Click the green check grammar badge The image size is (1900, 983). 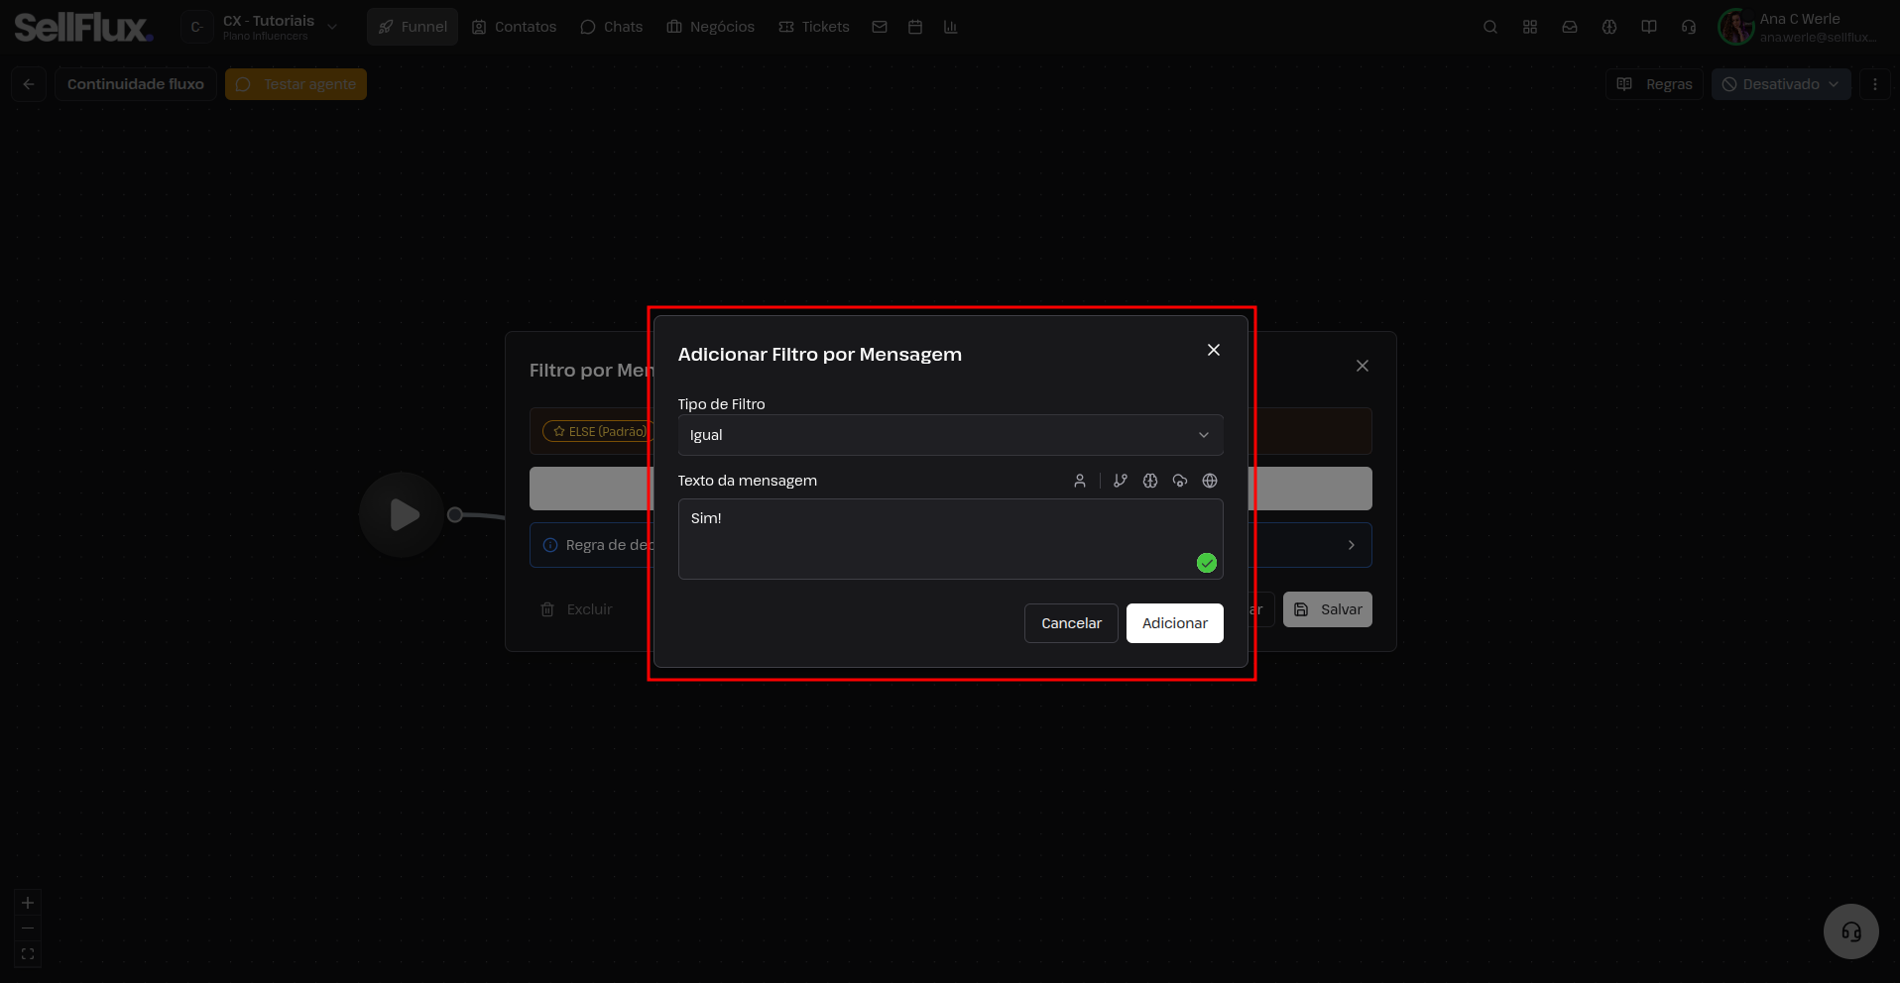pyautogui.click(x=1207, y=563)
